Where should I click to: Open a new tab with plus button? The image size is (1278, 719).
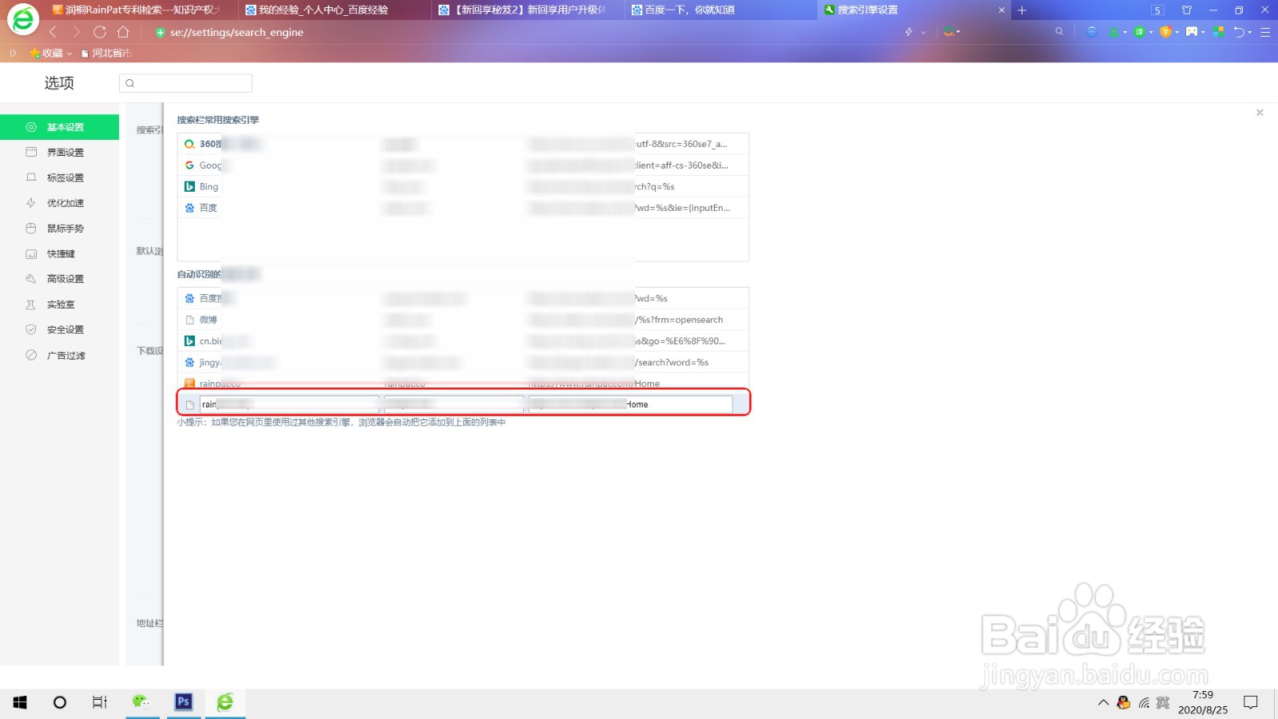point(1022,10)
